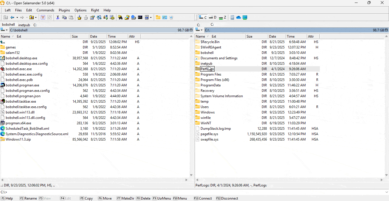Expand the left panel drive dropdown
The height and width of the screenshot is (201, 389).
tap(4, 30)
